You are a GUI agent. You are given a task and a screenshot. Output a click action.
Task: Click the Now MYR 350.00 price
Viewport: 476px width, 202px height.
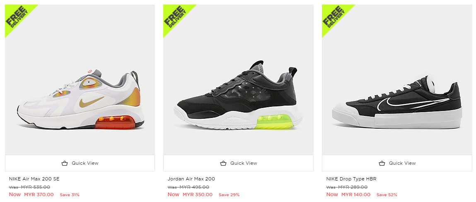tap(190, 195)
